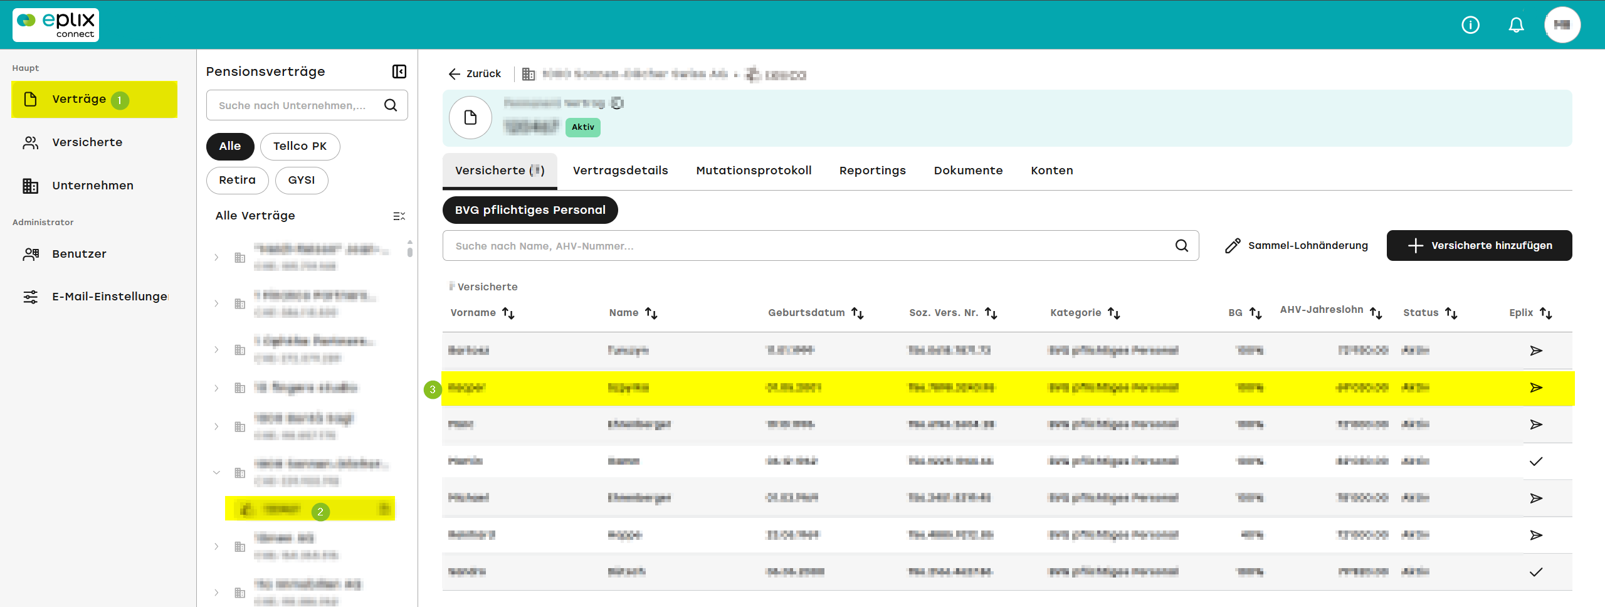The height and width of the screenshot is (607, 1605).
Task: Open the Dokumente tab
Action: coord(968,171)
